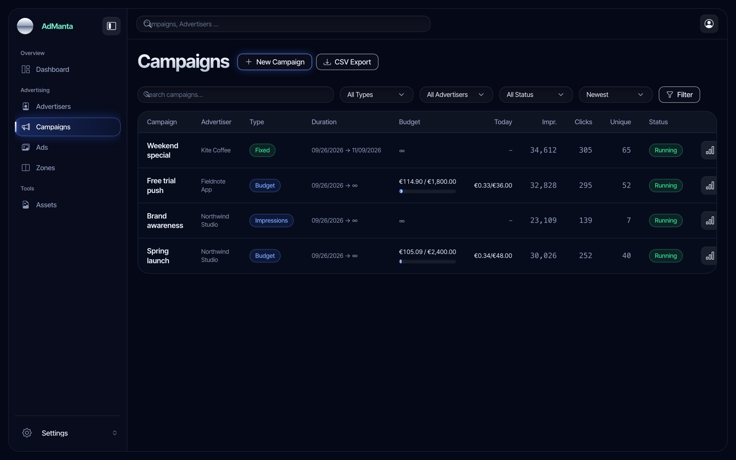Click the 34,612 impressions value
Image resolution: width=736 pixels, height=460 pixels.
pyautogui.click(x=543, y=150)
